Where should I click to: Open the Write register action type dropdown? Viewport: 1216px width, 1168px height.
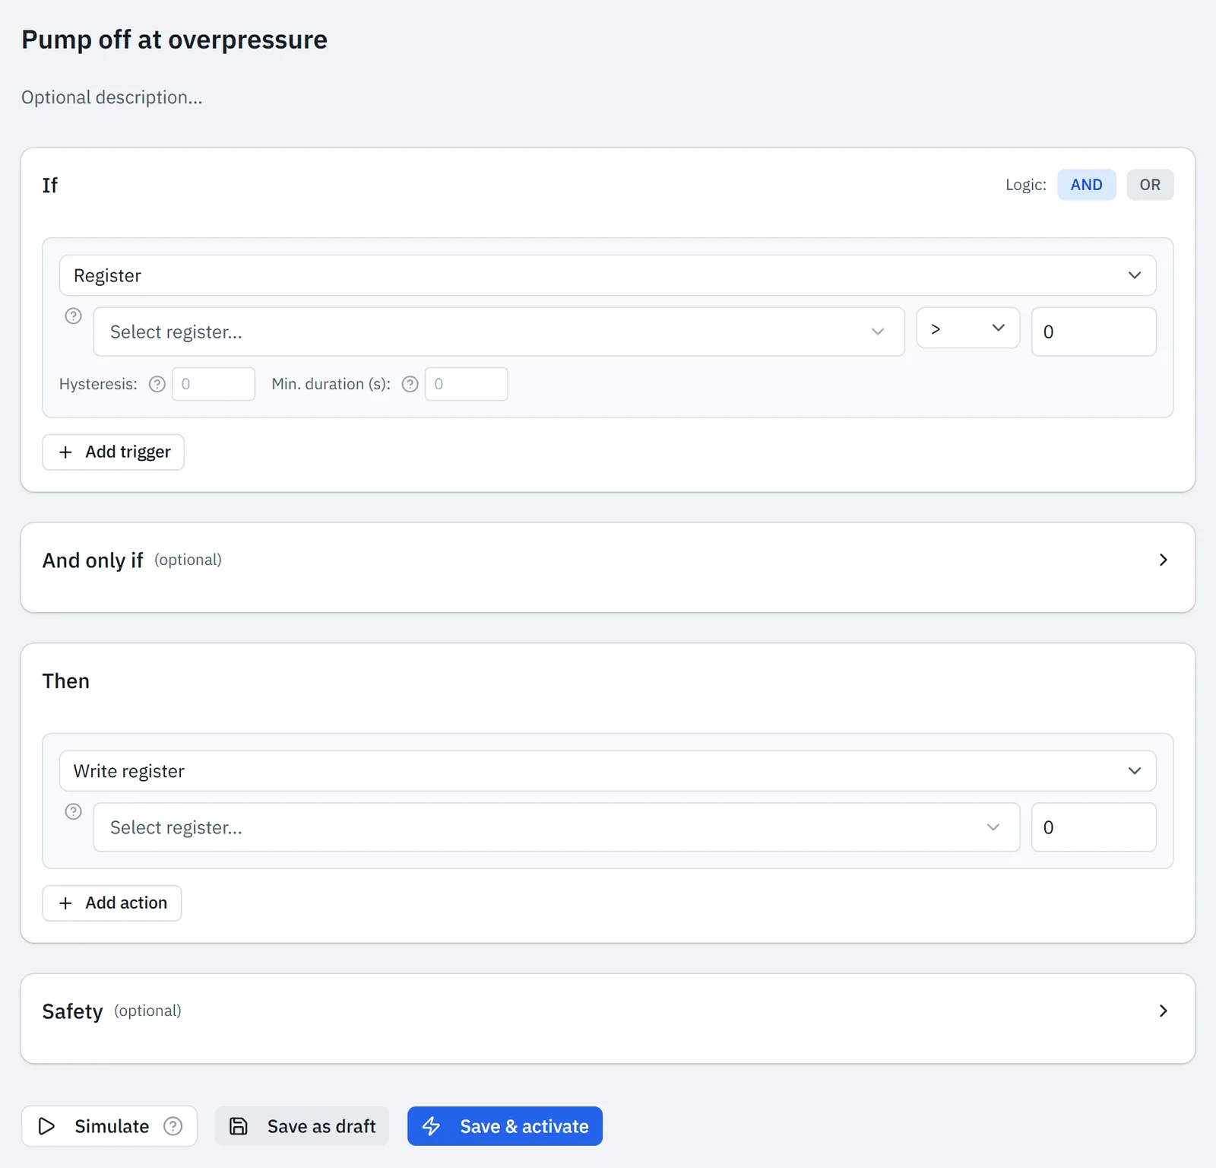[607, 771]
